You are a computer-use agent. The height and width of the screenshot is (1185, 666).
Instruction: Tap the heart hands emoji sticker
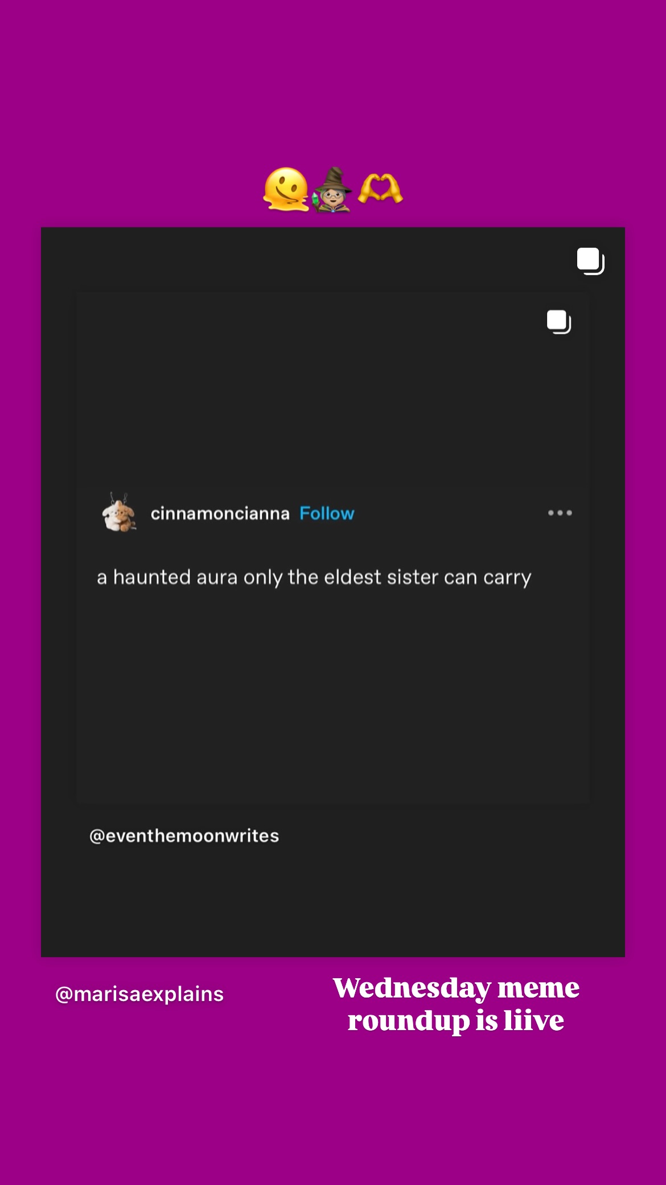click(380, 189)
